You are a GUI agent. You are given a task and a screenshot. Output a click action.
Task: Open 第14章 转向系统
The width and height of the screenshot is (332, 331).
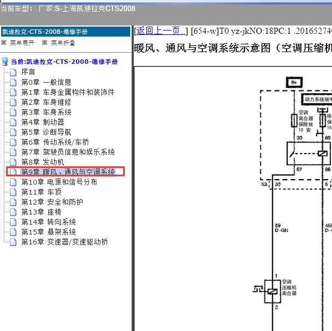pos(48,222)
